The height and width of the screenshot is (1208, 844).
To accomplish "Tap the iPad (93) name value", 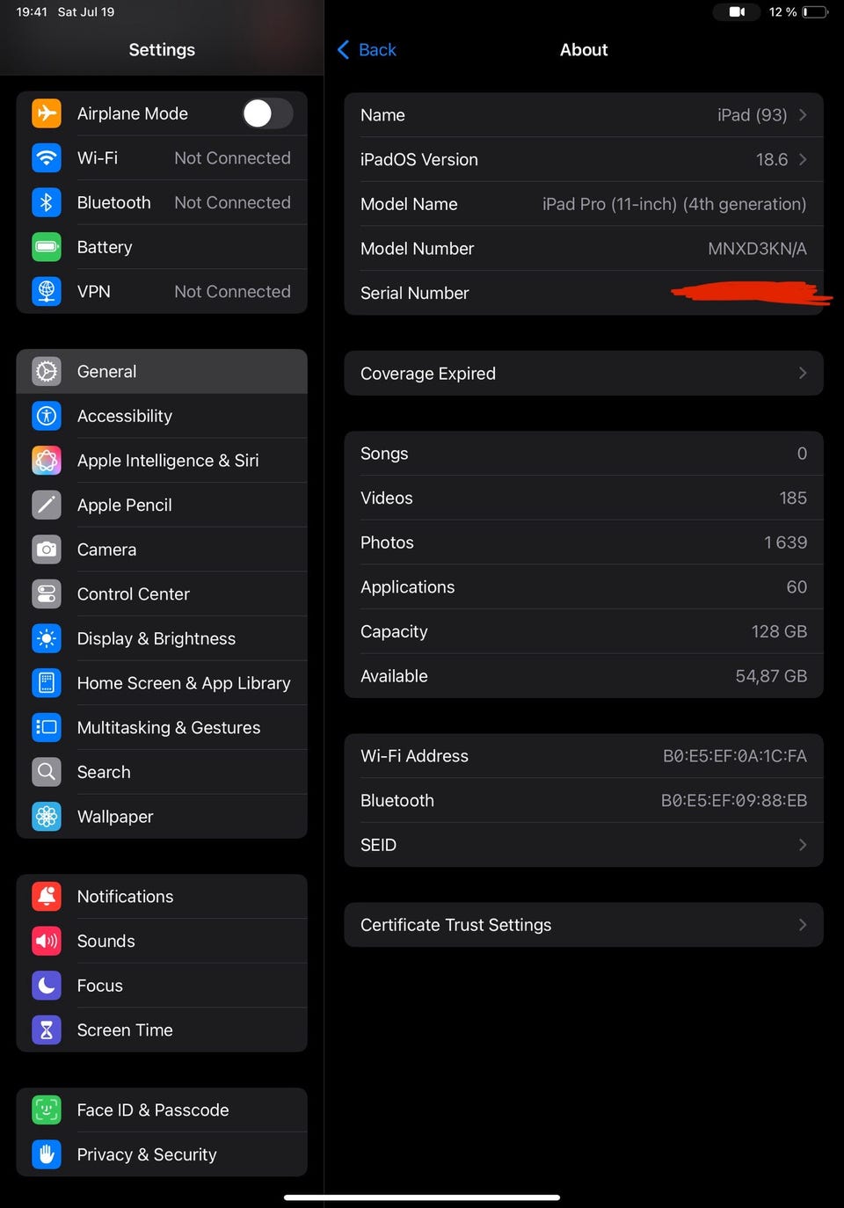I will point(752,115).
